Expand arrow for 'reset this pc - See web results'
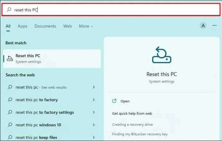Screen dimensions: 222x141 coord(94,87)
